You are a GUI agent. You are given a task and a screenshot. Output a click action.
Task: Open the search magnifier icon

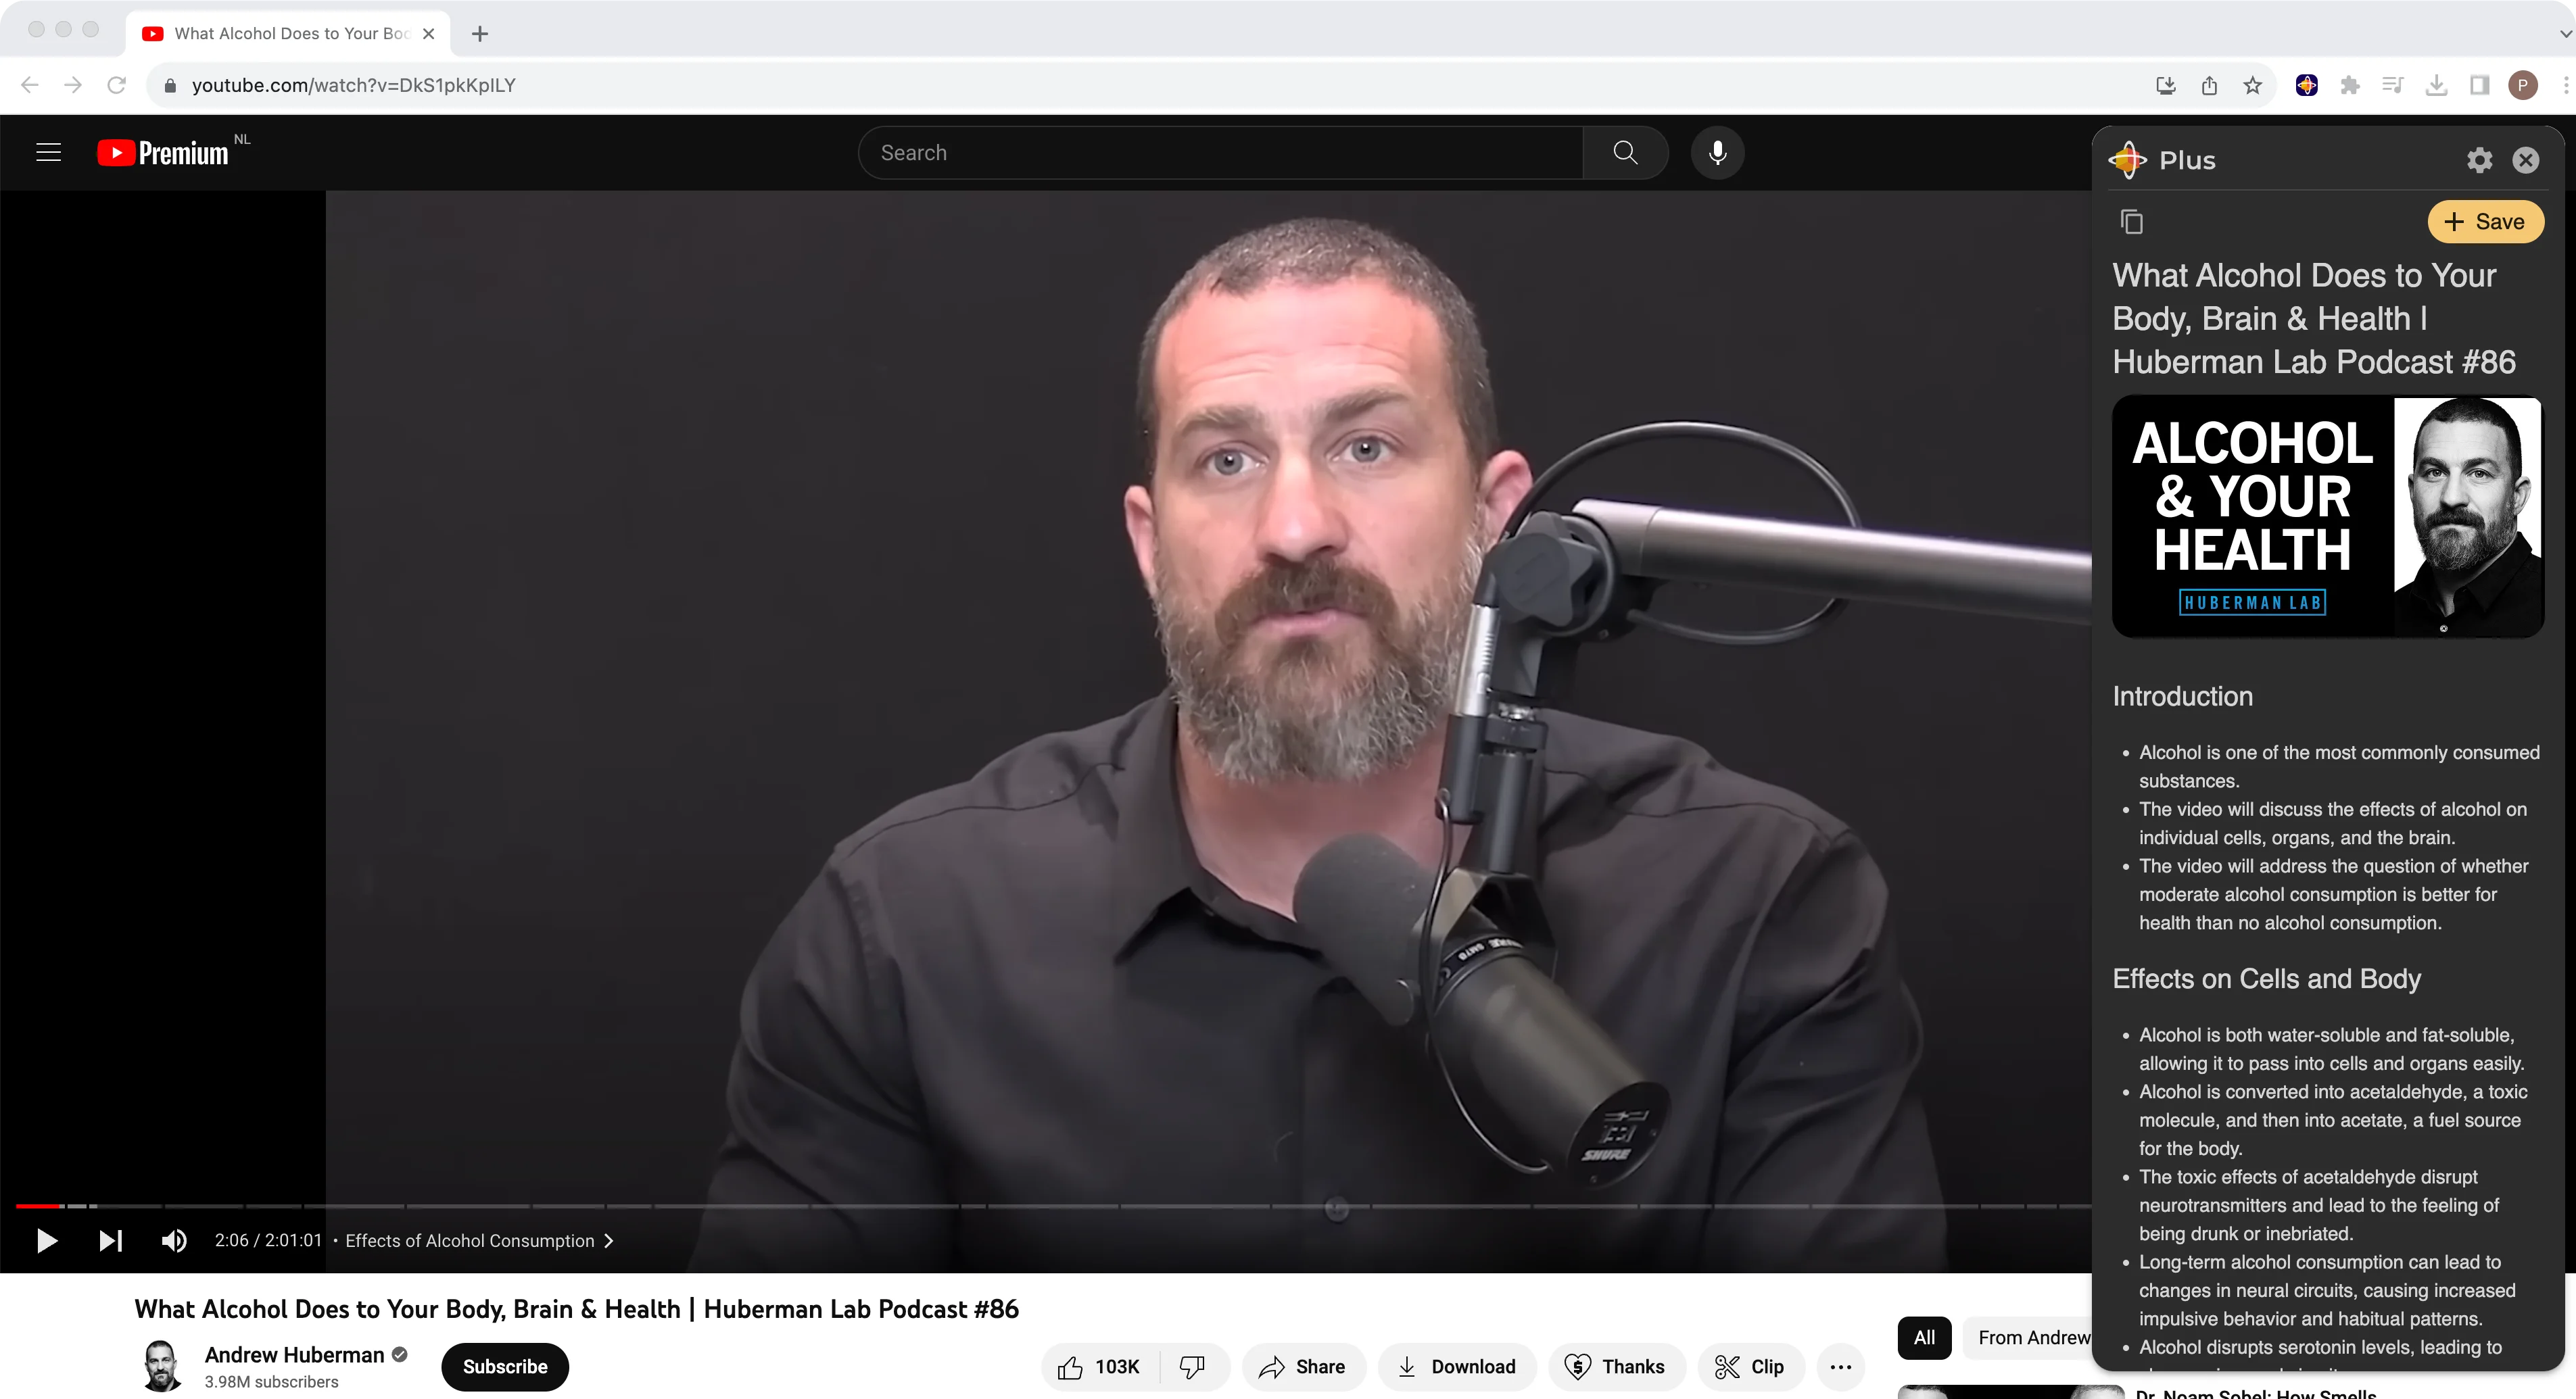(1624, 152)
